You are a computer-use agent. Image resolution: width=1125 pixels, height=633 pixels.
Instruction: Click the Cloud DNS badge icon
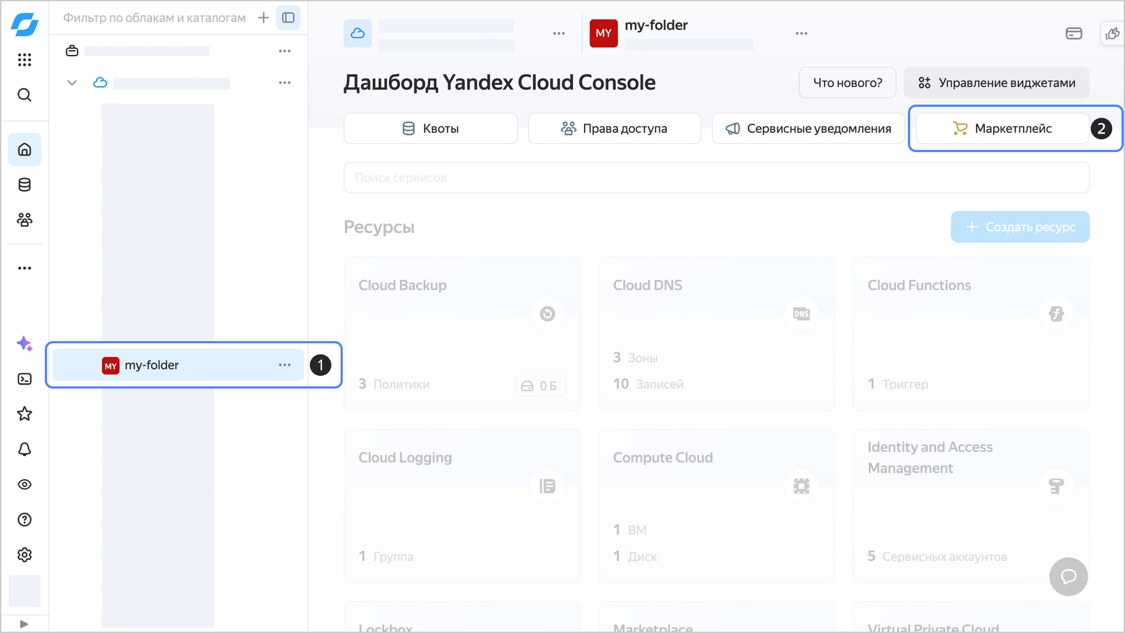(x=802, y=314)
